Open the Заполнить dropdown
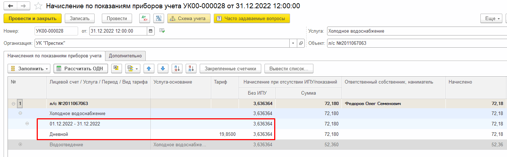 point(29,68)
